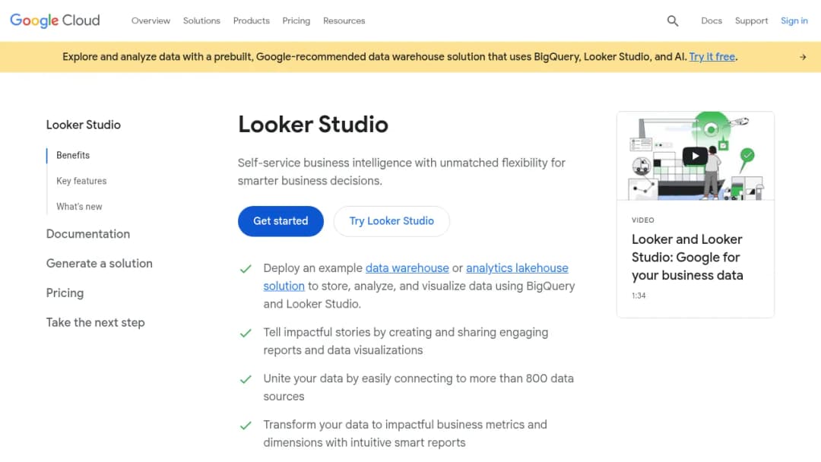Open the Solutions menu
Viewport: 821px width, 462px height.
click(201, 21)
